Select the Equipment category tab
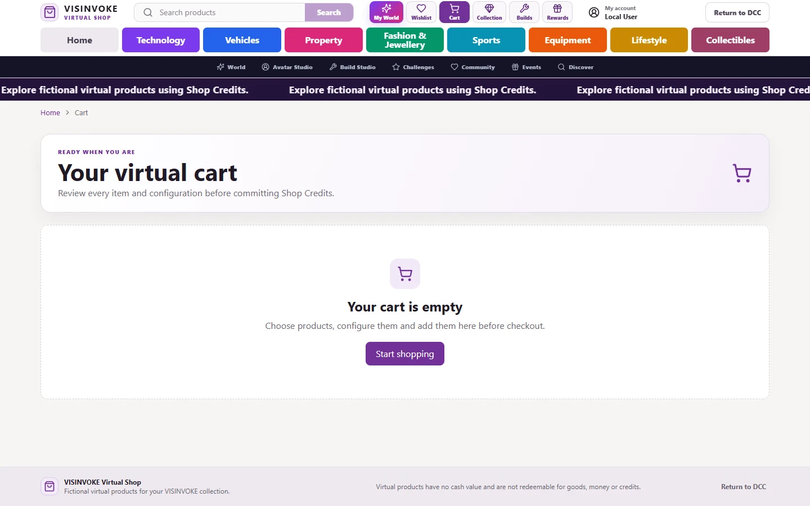Image resolution: width=810 pixels, height=506 pixels. click(x=568, y=40)
